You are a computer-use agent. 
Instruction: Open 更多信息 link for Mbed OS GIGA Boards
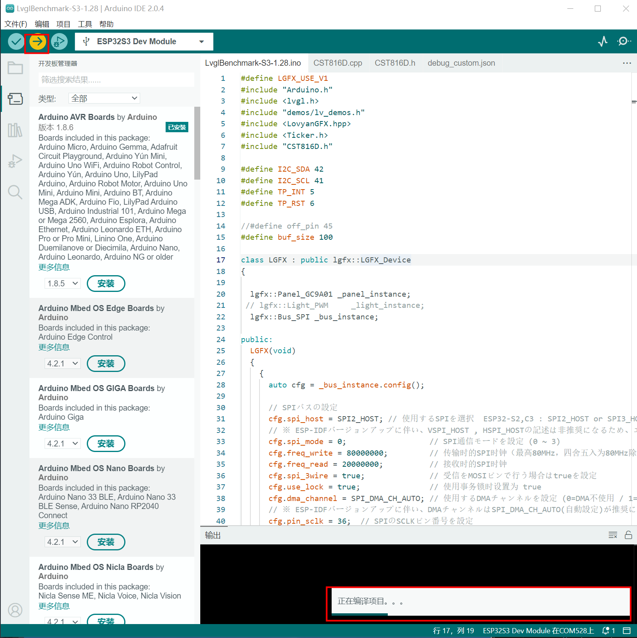[54, 427]
